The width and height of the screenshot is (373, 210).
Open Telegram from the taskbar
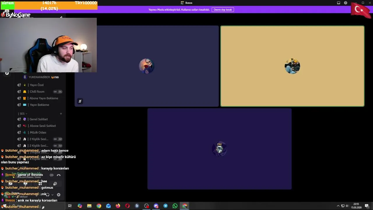coord(166,206)
